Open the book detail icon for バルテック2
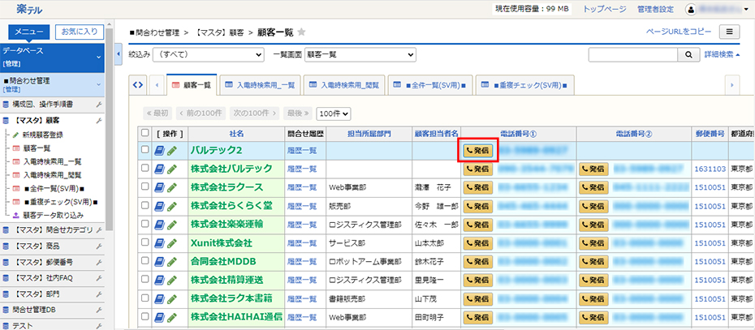The height and width of the screenshot is (330, 755). 159,150
